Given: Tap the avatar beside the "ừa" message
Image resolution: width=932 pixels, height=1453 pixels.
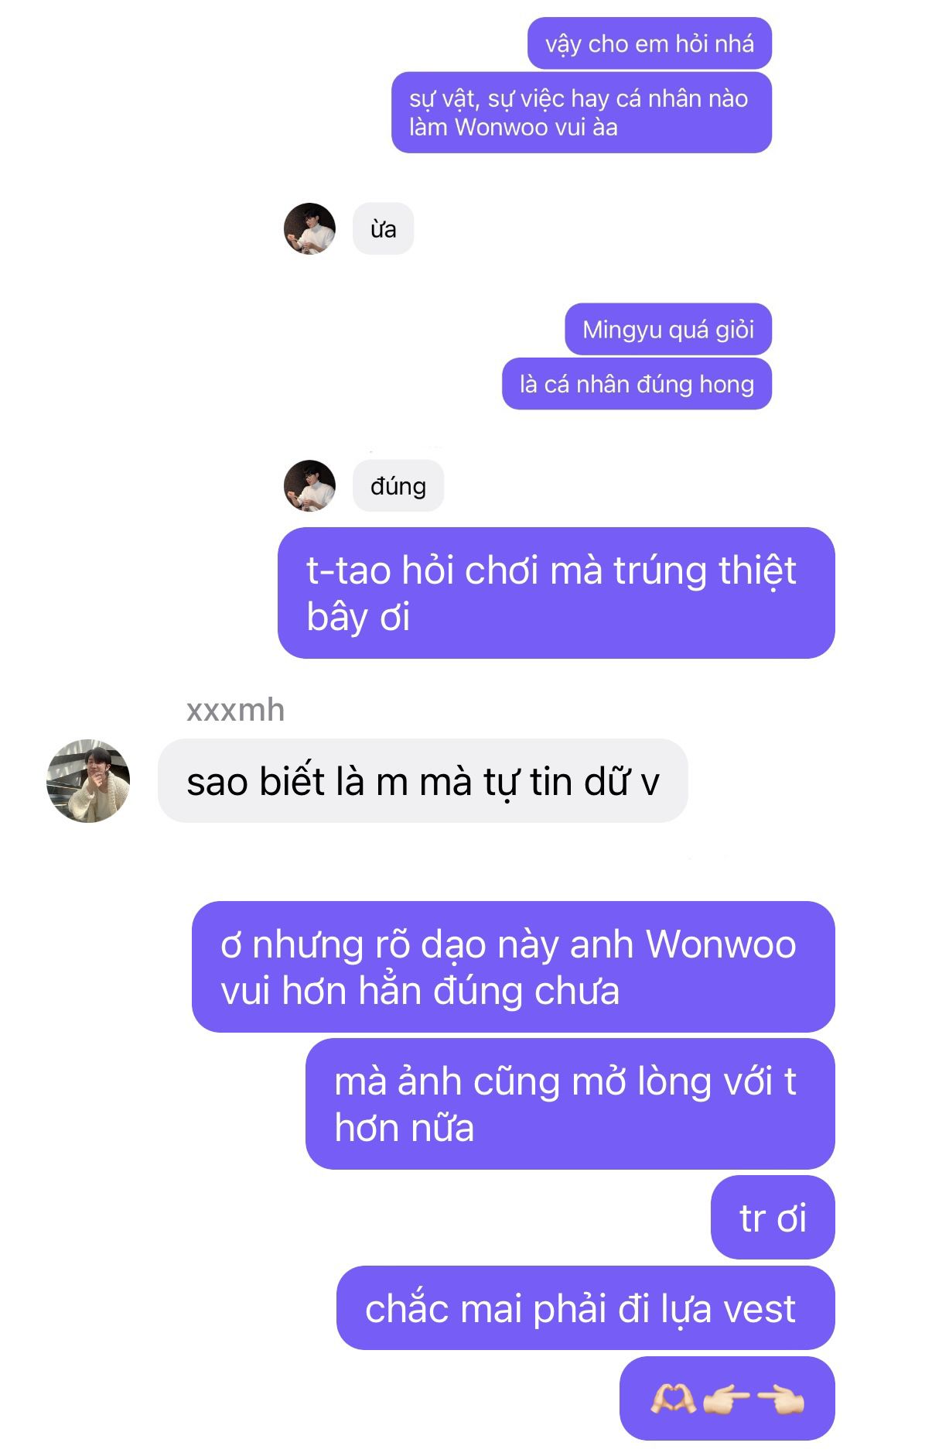Looking at the screenshot, I should tap(309, 229).
